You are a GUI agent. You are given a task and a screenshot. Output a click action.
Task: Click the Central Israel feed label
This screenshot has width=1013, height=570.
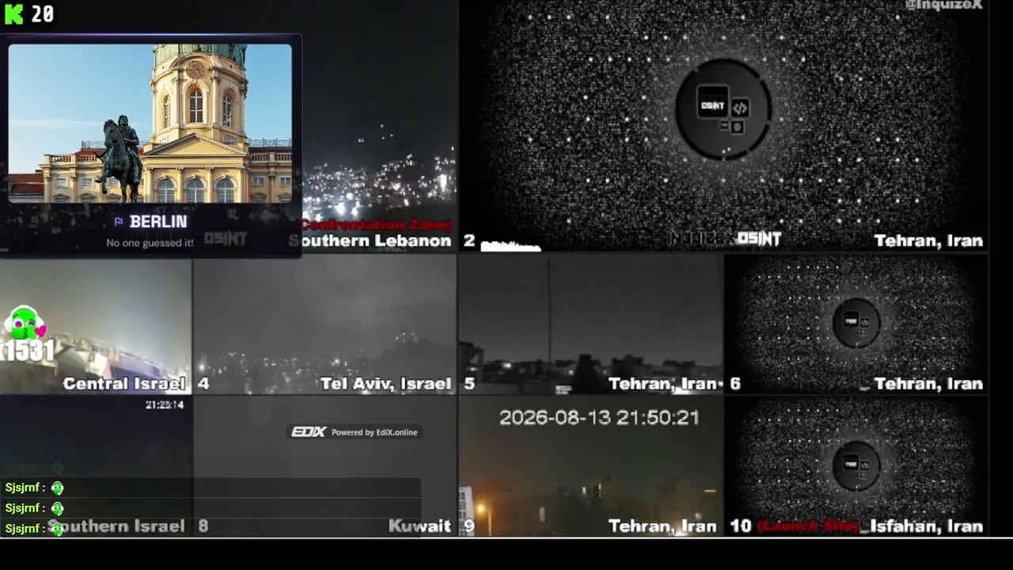[123, 384]
